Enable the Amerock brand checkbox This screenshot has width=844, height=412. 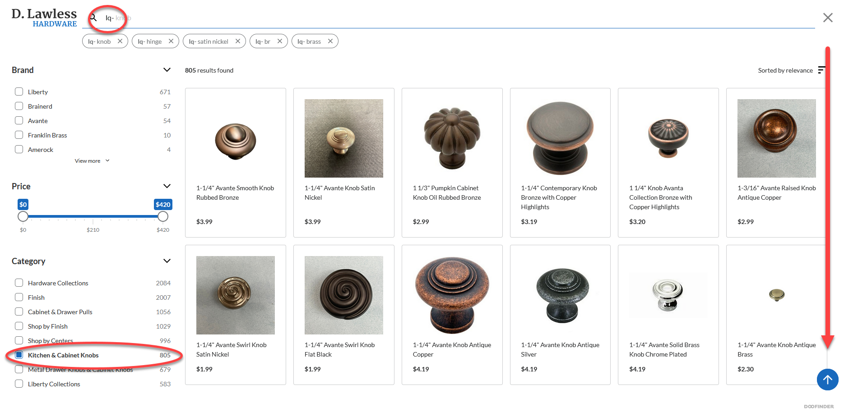point(19,149)
